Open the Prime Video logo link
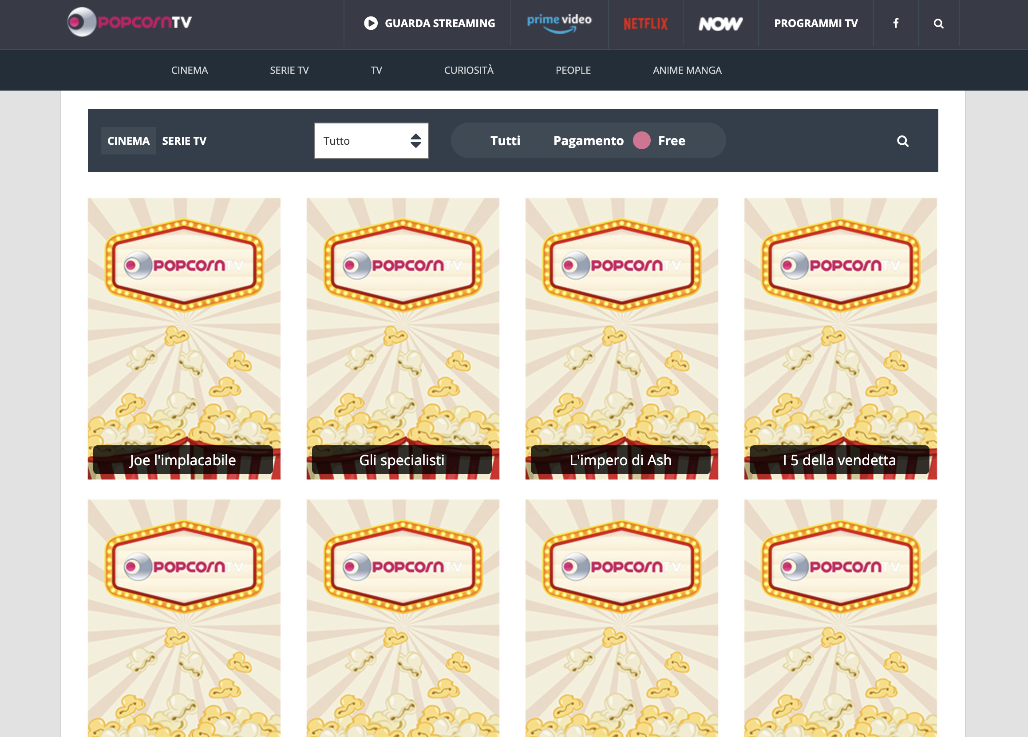 559,23
